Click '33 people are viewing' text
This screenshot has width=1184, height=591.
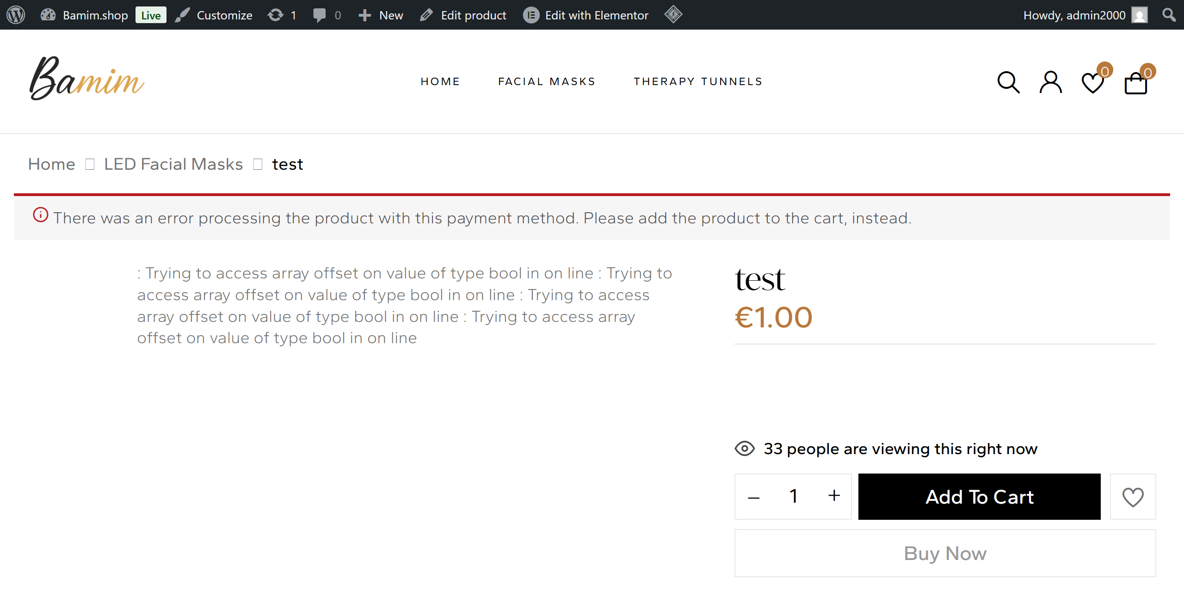point(900,449)
